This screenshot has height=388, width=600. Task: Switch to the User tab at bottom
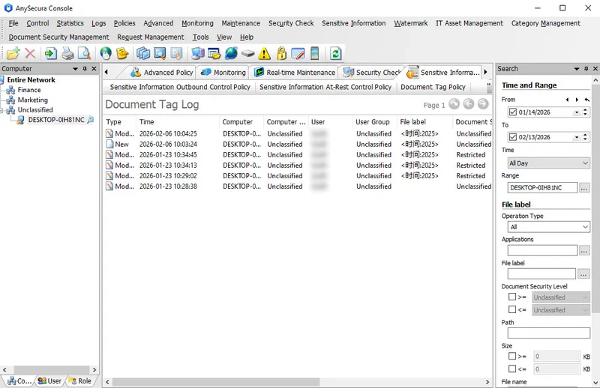[49, 381]
